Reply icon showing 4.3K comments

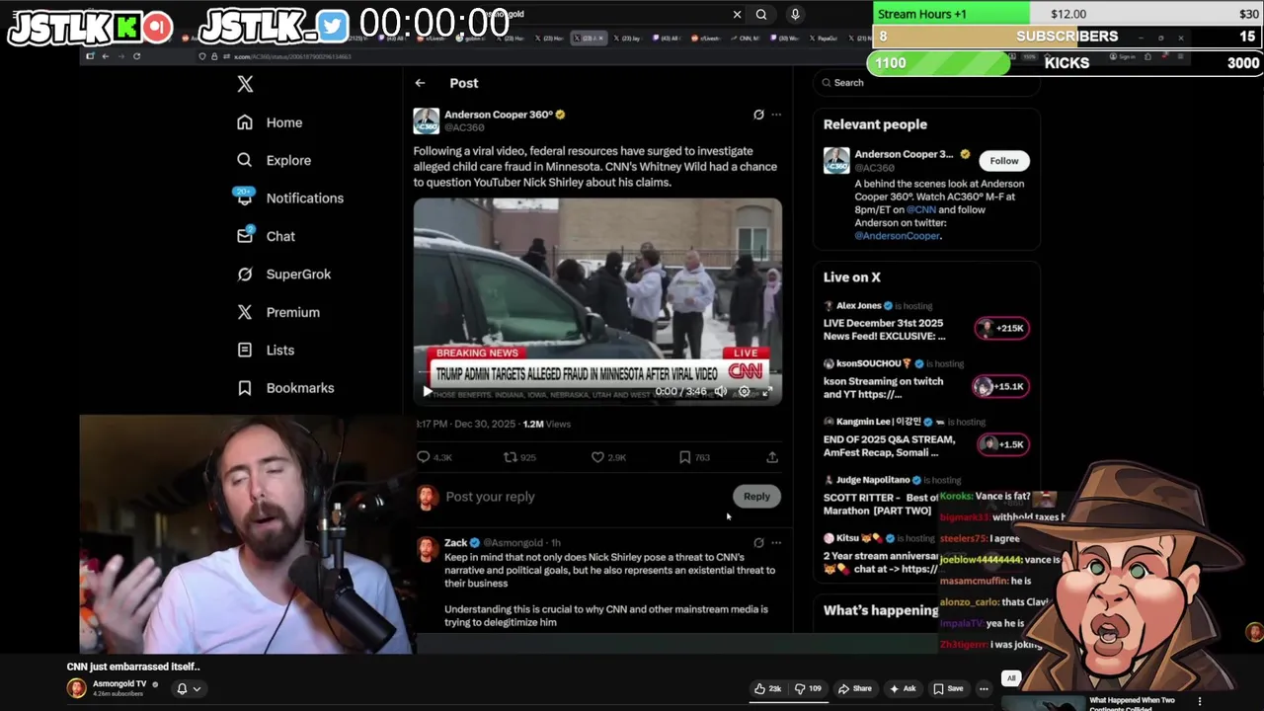[x=434, y=457]
